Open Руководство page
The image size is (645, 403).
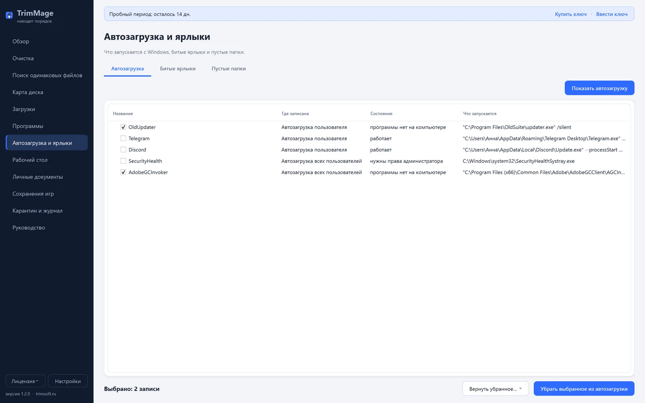pyautogui.click(x=47, y=228)
